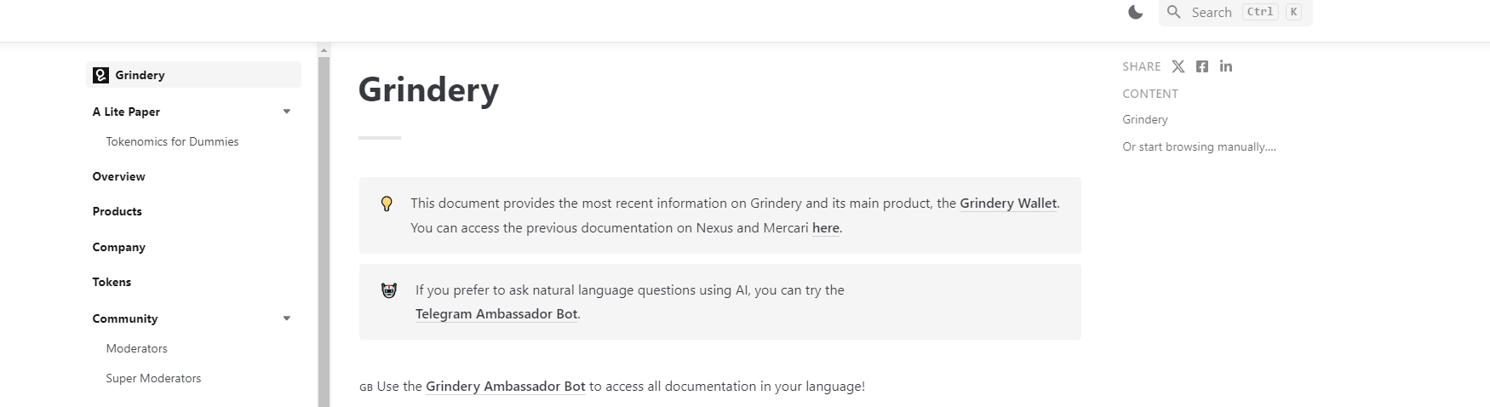Follow the Grindery Wallet link
Image resolution: width=1490 pixels, height=407 pixels.
point(1008,203)
